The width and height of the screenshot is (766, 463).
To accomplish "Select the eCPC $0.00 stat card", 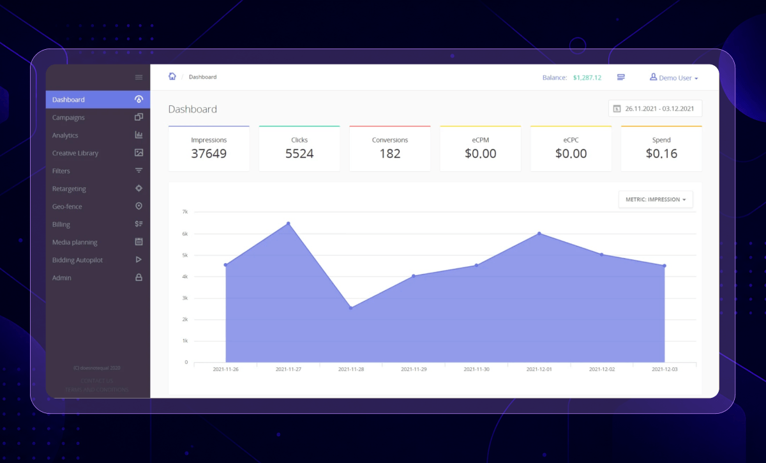I will click(x=571, y=149).
